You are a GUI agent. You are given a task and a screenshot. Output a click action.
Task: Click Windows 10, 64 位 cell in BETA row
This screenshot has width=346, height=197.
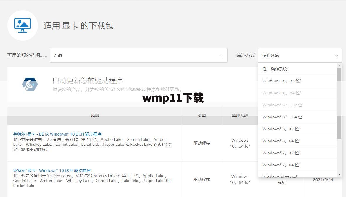[x=240, y=143]
